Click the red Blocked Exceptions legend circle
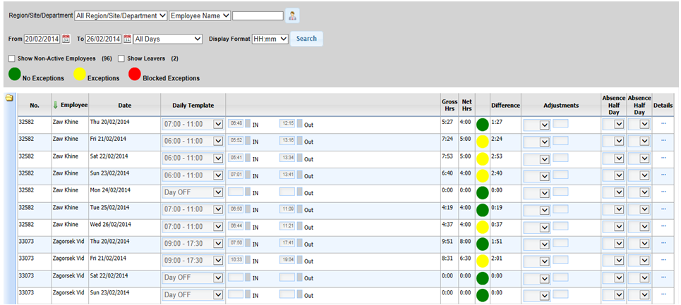The image size is (681, 305). 135,74
